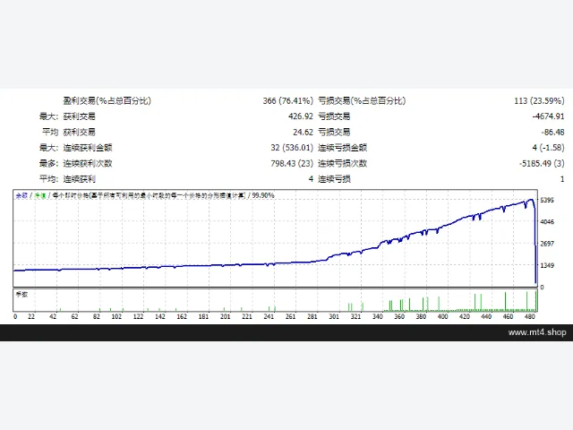Viewport: 573px width, 430px height.
Task: Select the average profit trade value 24.62
Action: [x=303, y=132]
